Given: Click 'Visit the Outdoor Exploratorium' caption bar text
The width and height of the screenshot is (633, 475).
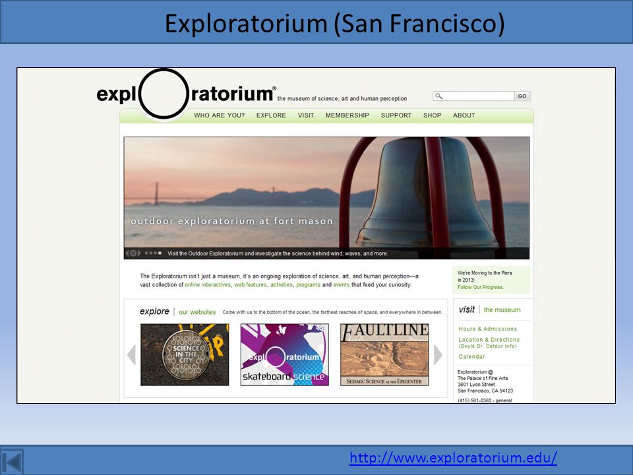Looking at the screenshot, I should 278,253.
